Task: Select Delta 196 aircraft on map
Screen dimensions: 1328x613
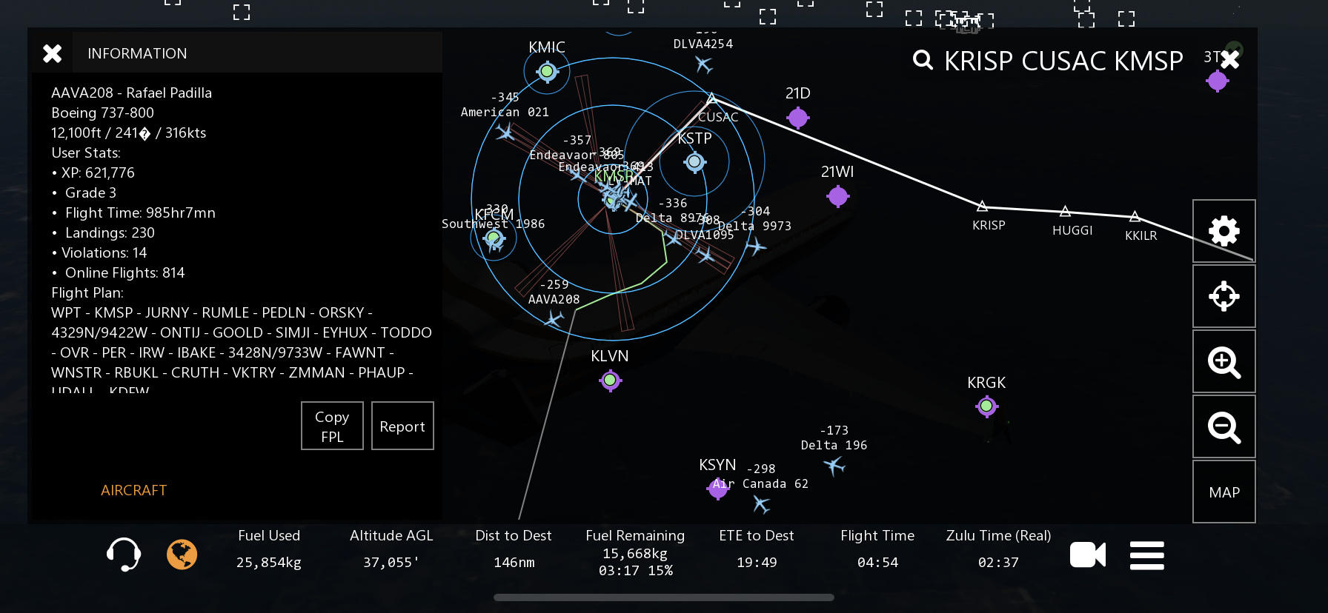Action: (834, 466)
